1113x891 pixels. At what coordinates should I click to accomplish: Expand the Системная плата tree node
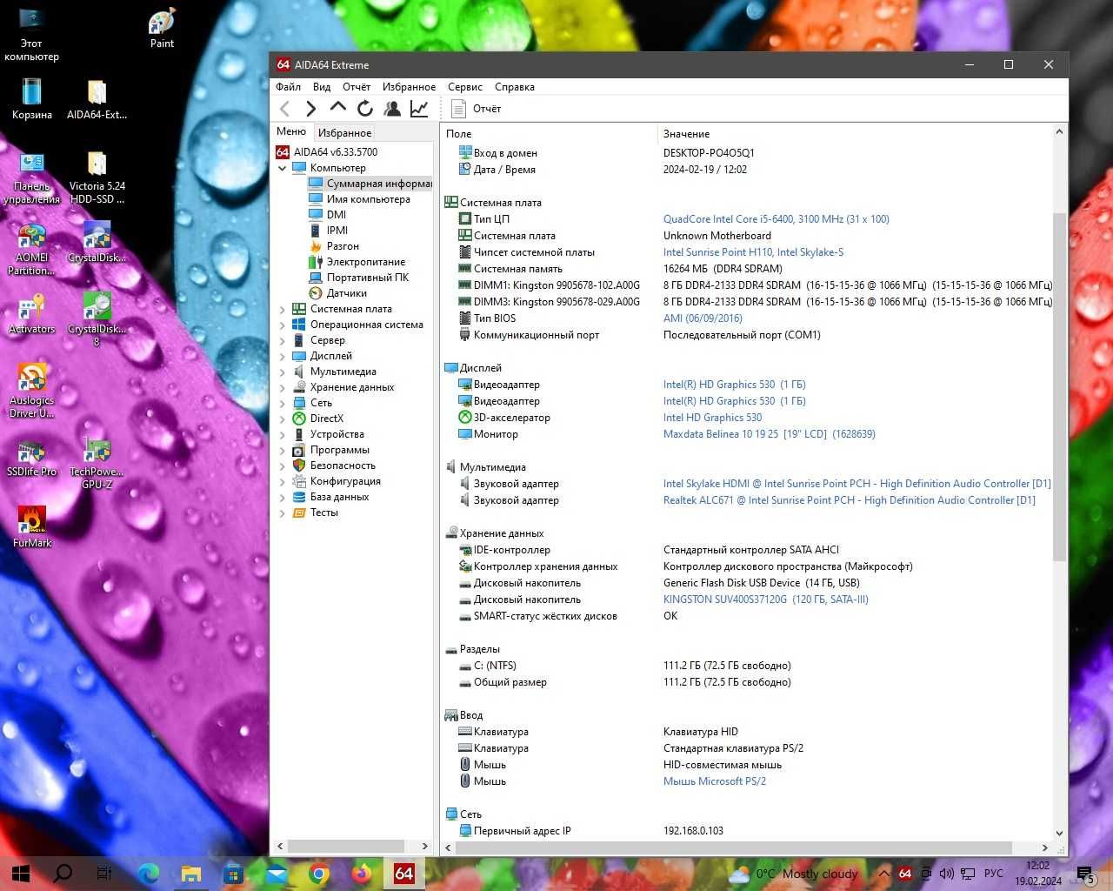(x=282, y=309)
